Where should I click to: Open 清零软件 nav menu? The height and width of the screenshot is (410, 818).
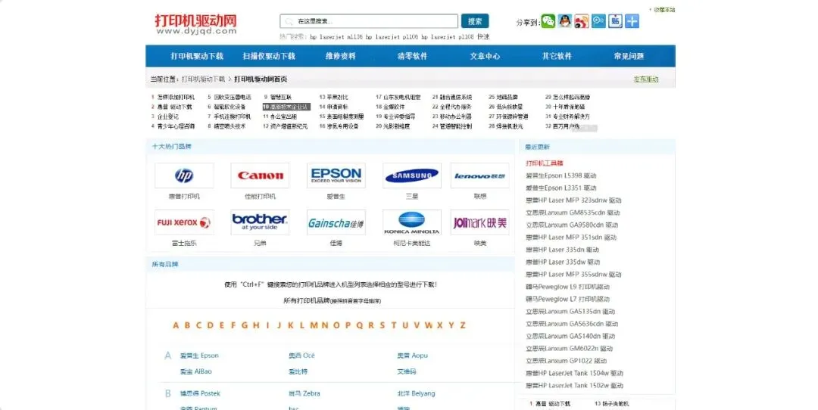tap(412, 56)
